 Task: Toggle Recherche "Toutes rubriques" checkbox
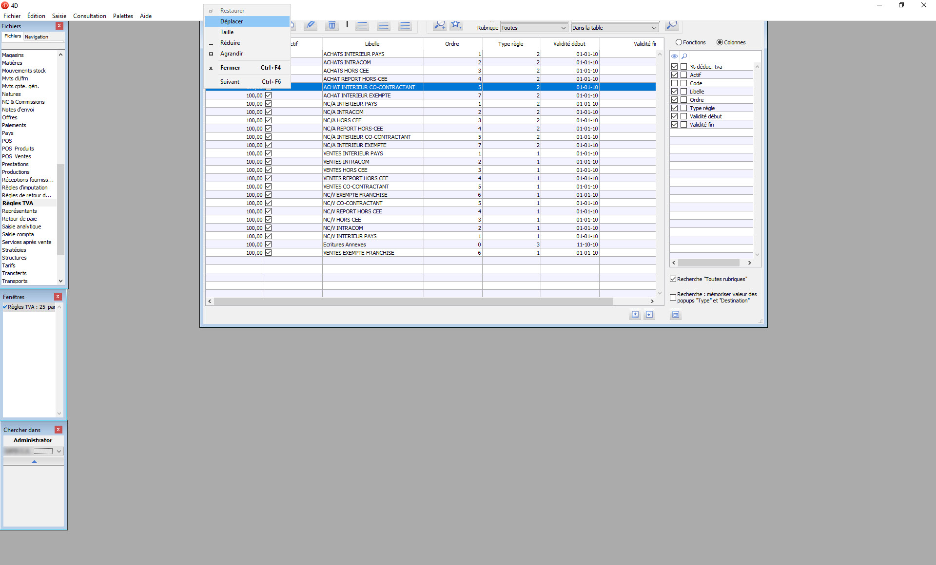click(673, 279)
